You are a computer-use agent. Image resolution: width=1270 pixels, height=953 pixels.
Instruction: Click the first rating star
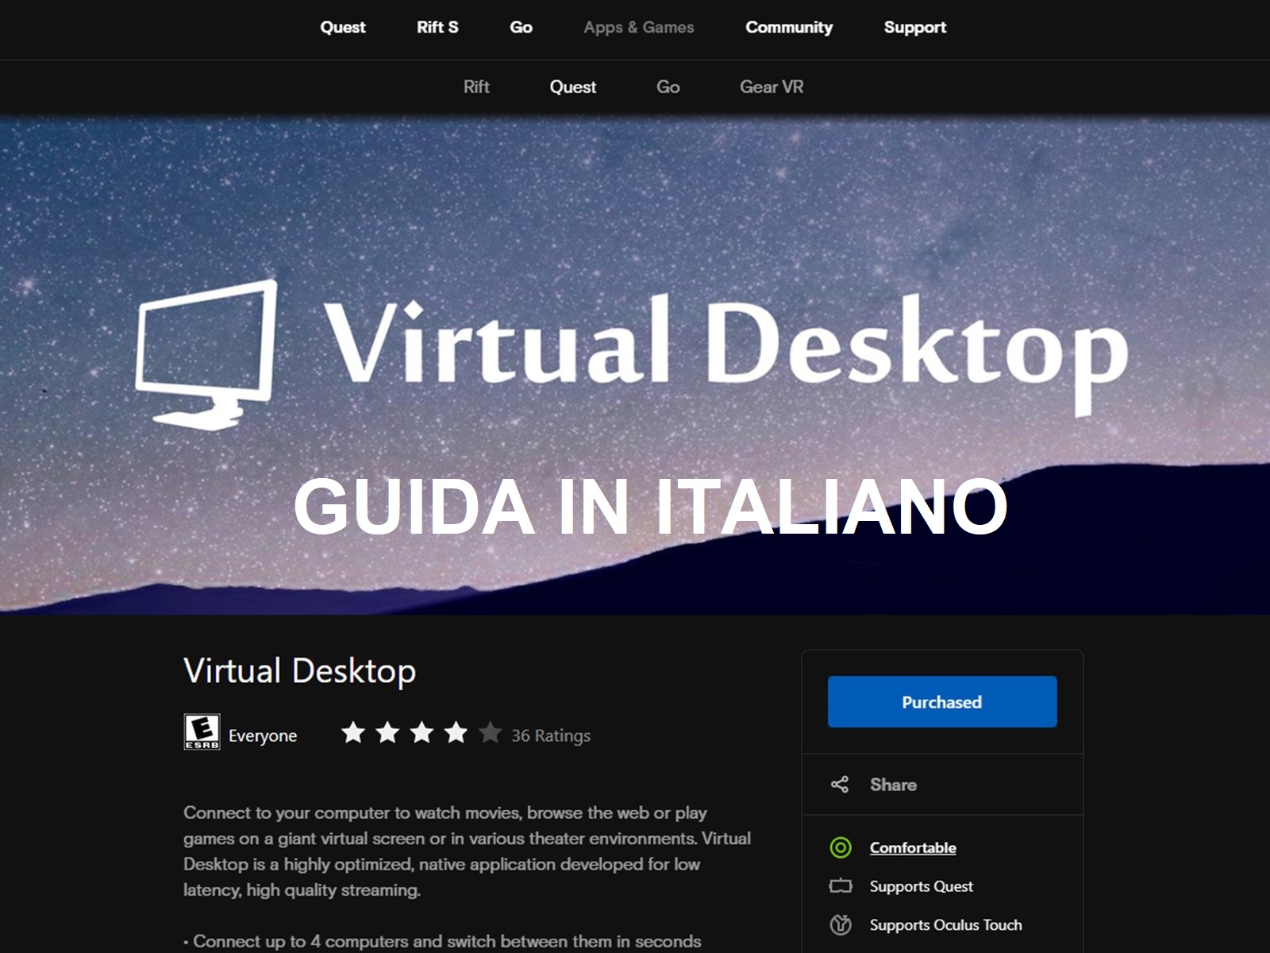pyautogui.click(x=353, y=732)
